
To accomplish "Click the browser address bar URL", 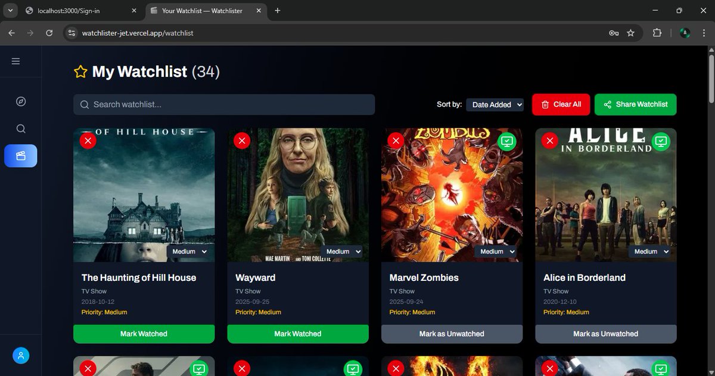I will click(138, 33).
